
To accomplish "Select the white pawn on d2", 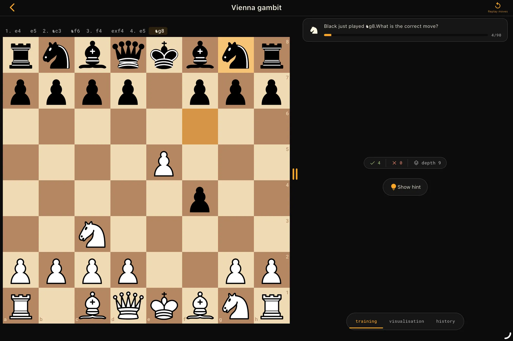I will pos(128,271).
